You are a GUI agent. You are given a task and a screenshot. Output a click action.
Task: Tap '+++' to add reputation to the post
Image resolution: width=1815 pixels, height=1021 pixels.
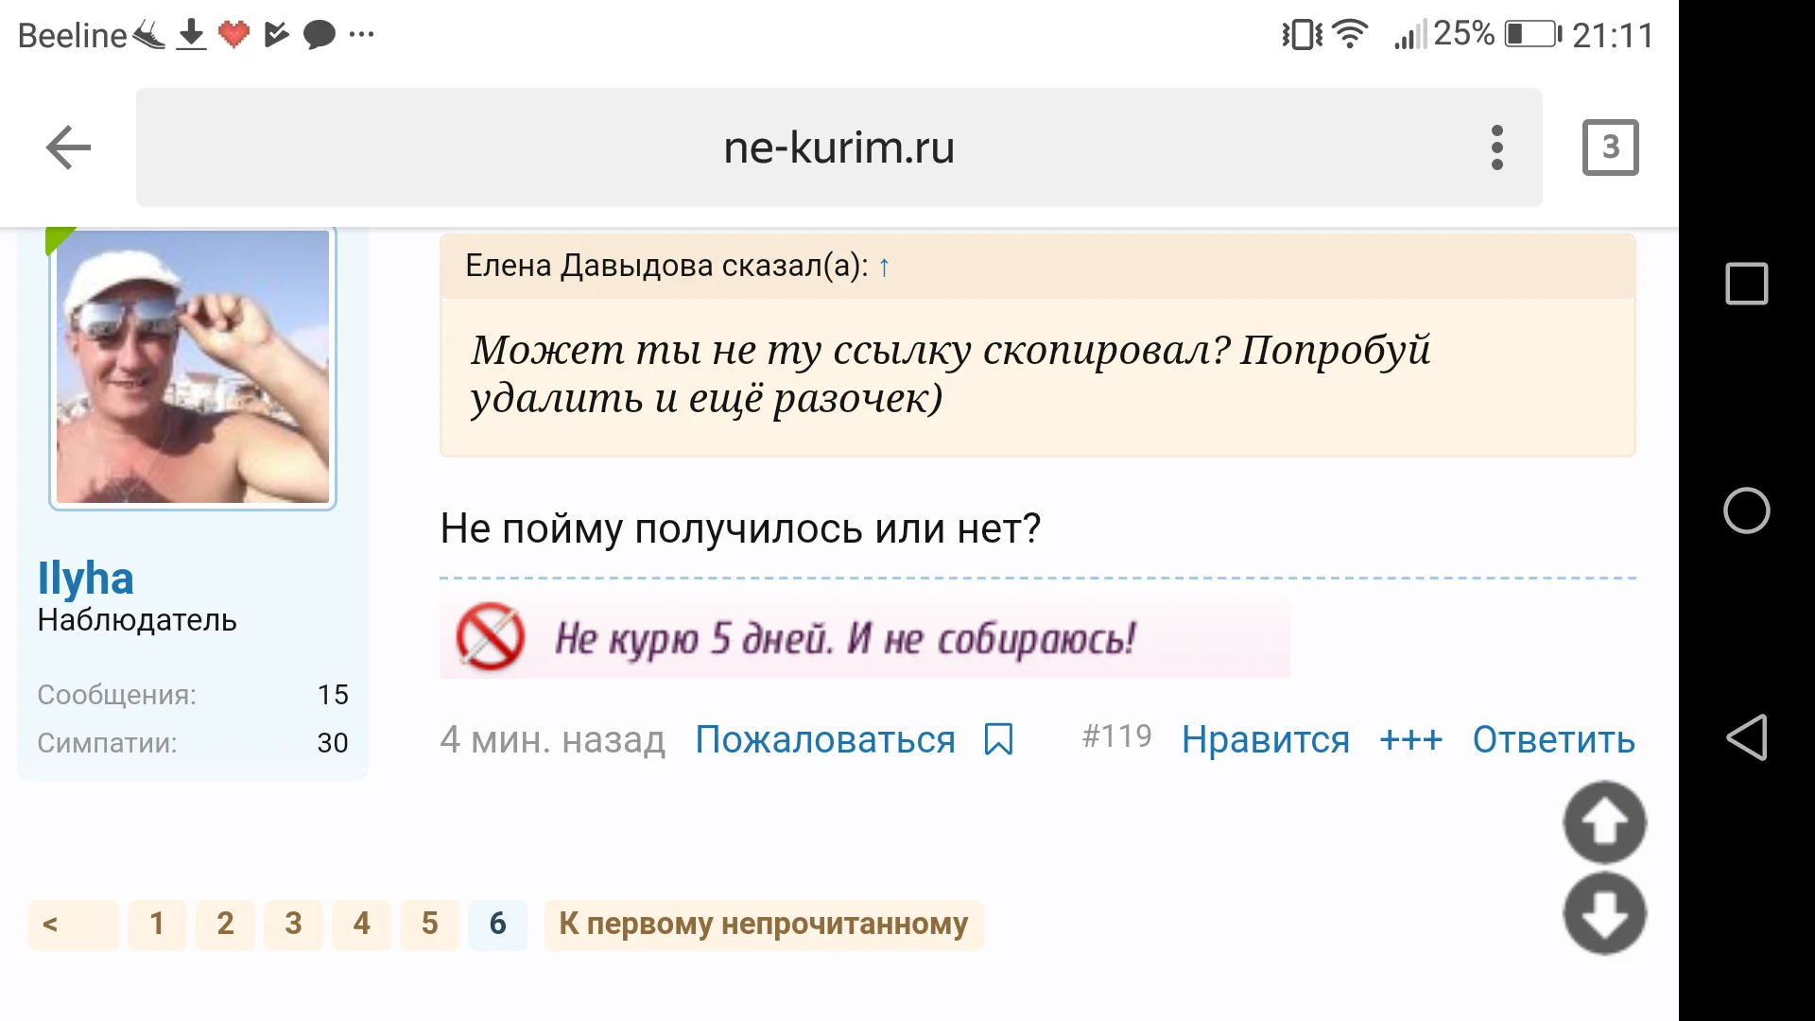pyautogui.click(x=1411, y=740)
